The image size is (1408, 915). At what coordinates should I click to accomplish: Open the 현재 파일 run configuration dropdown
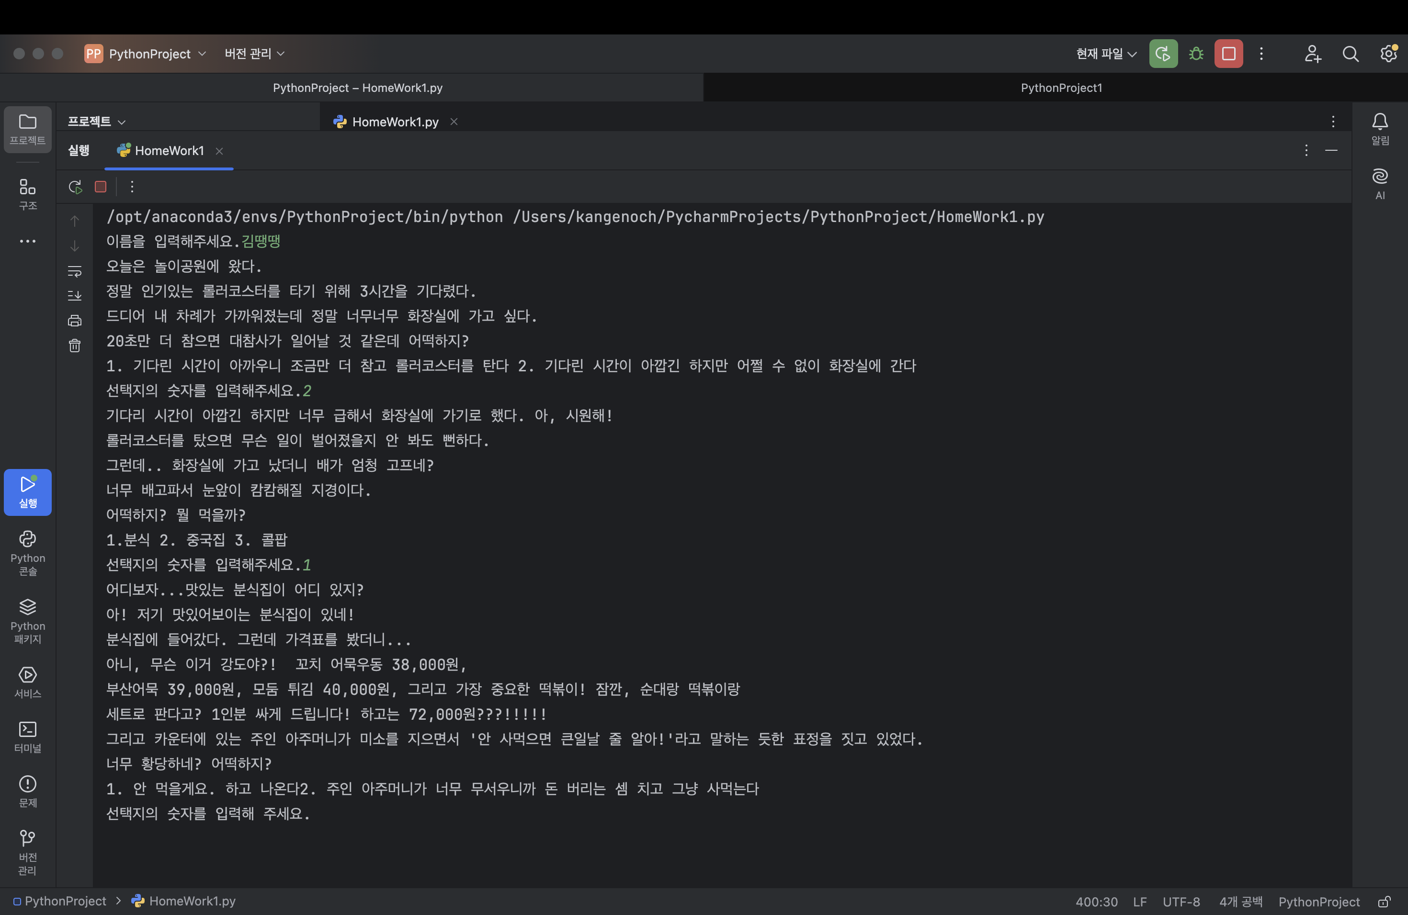[1106, 54]
